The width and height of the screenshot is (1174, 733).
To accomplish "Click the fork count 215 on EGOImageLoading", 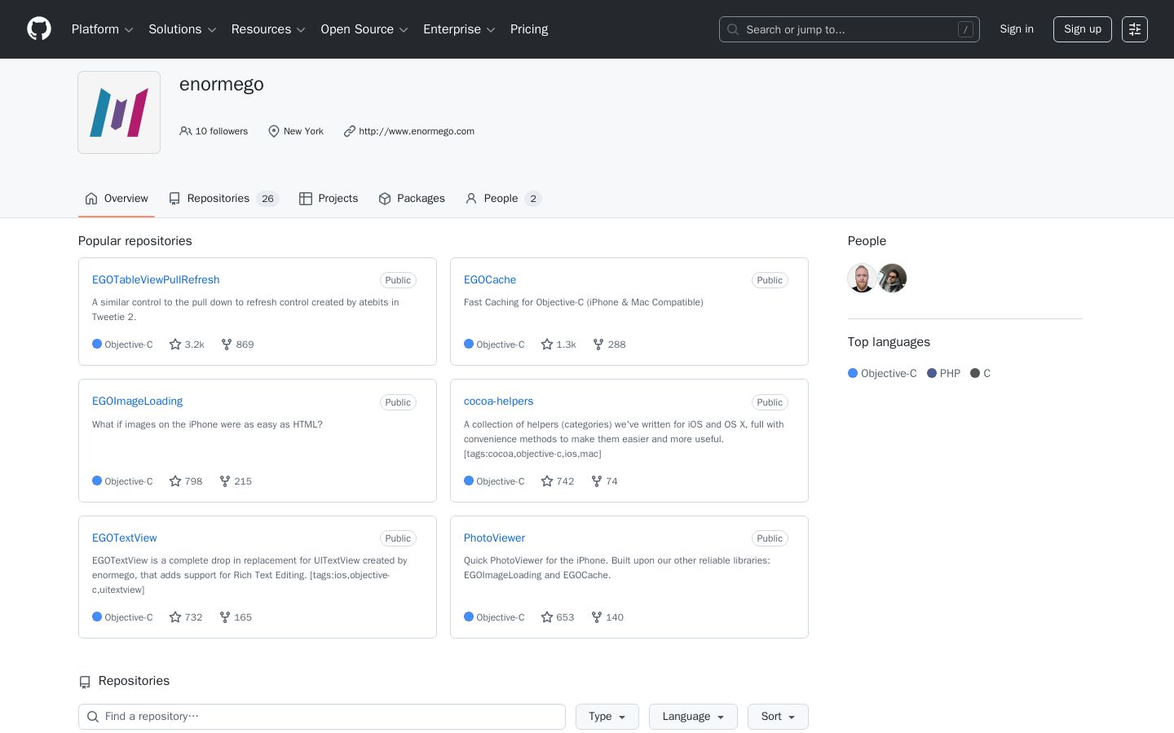I will 236,481.
